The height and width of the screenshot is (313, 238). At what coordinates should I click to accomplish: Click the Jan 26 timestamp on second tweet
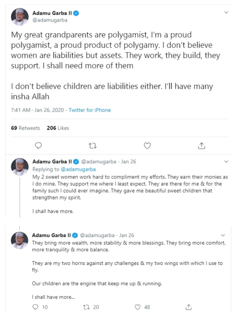click(129, 162)
